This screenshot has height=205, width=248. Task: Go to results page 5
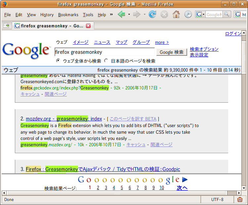click(x=122, y=188)
